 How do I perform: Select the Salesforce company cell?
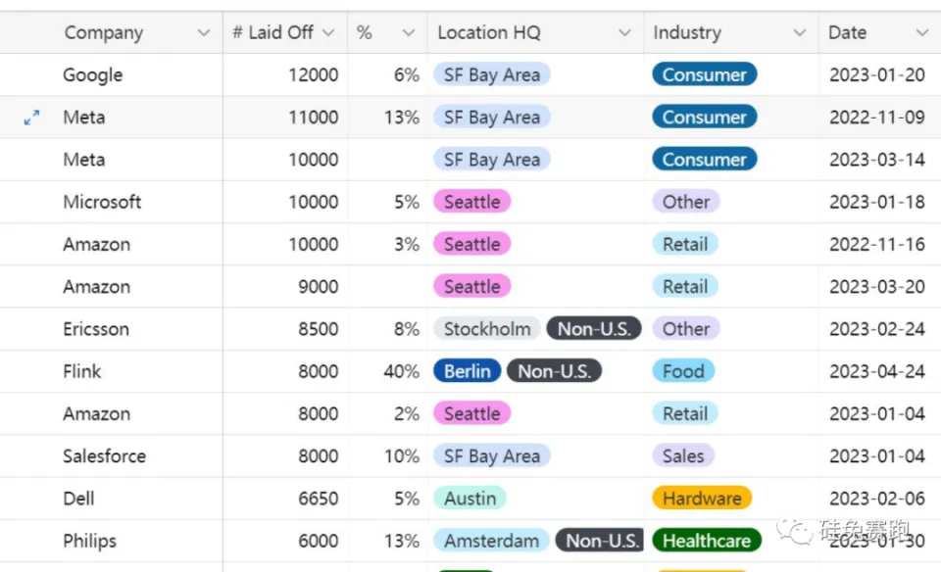[104, 456]
